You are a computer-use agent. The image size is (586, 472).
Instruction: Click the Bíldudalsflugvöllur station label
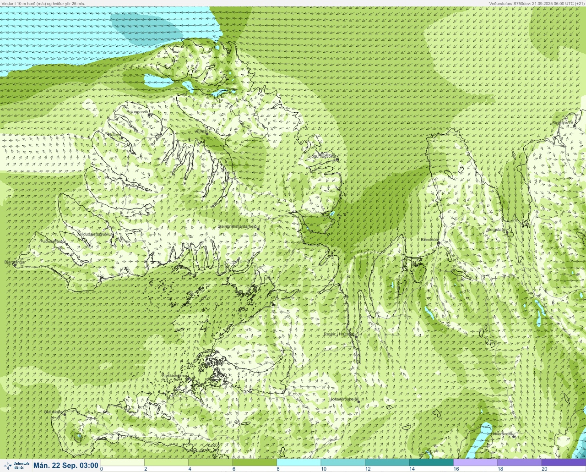(x=95, y=234)
